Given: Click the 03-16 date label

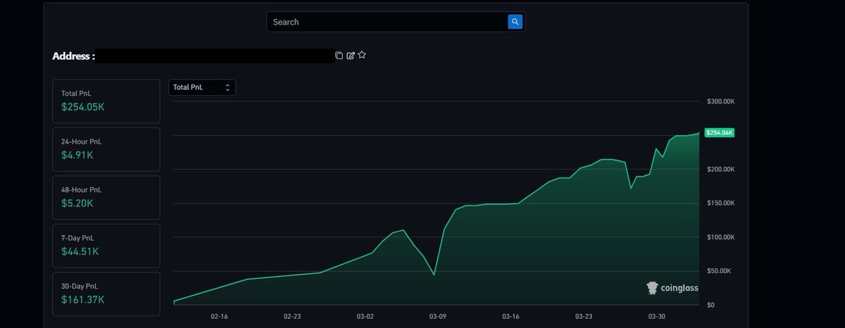Looking at the screenshot, I should (511, 317).
